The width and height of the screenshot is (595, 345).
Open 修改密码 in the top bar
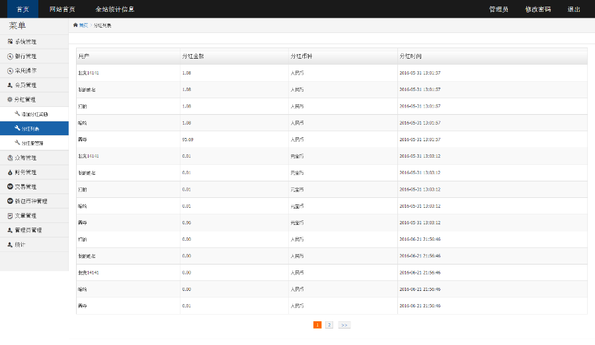(x=538, y=9)
